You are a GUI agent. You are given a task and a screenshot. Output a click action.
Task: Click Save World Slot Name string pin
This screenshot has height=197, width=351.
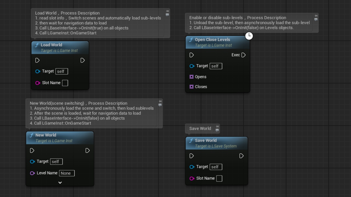[x=192, y=178]
